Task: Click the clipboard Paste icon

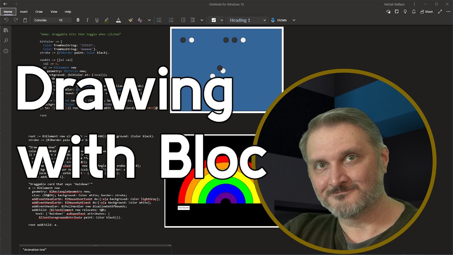Action: click(x=25, y=20)
